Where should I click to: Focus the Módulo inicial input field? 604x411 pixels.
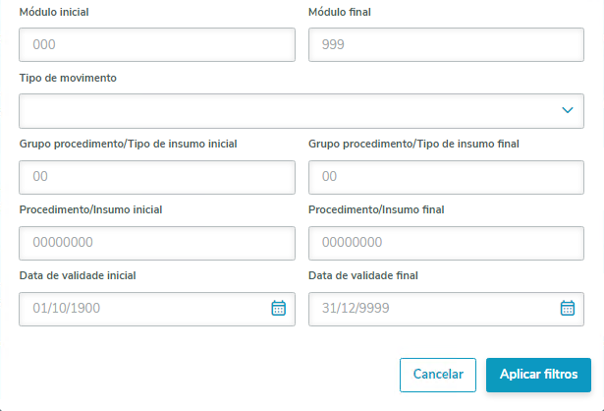coord(156,45)
